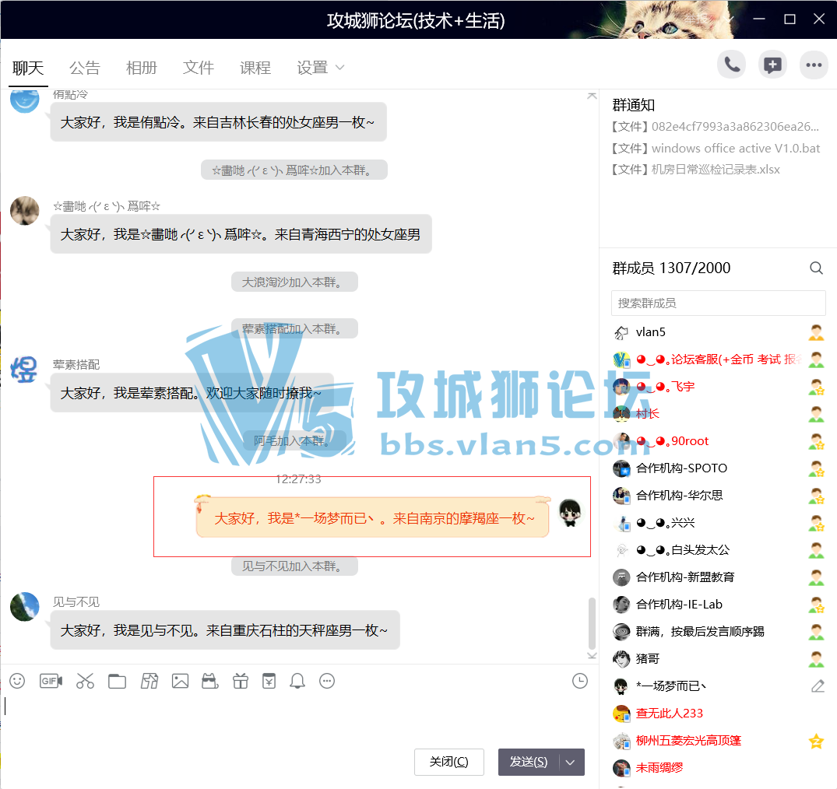Click scroll-to-bottom arrow of chat area
This screenshot has width=837, height=789.
pyautogui.click(x=592, y=656)
